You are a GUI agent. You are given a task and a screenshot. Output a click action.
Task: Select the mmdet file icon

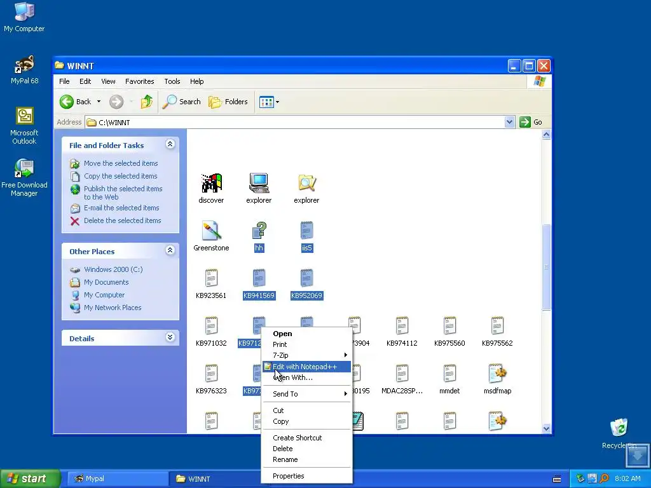pos(449,374)
